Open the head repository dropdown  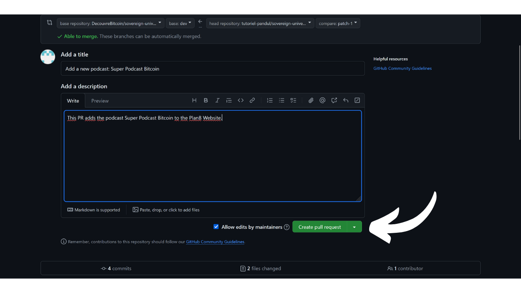[260, 23]
